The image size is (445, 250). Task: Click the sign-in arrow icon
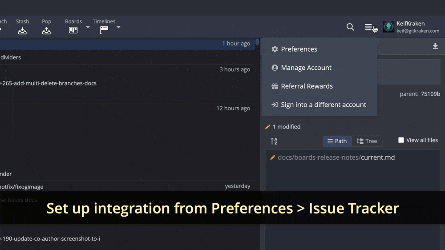(275, 105)
